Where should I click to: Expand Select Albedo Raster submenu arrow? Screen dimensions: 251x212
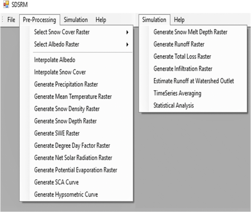coord(127,45)
